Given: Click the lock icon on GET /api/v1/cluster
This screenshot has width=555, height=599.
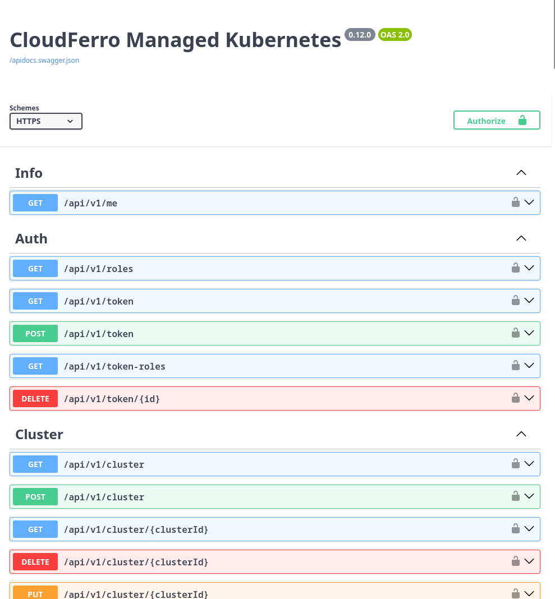Looking at the screenshot, I should tap(516, 464).
